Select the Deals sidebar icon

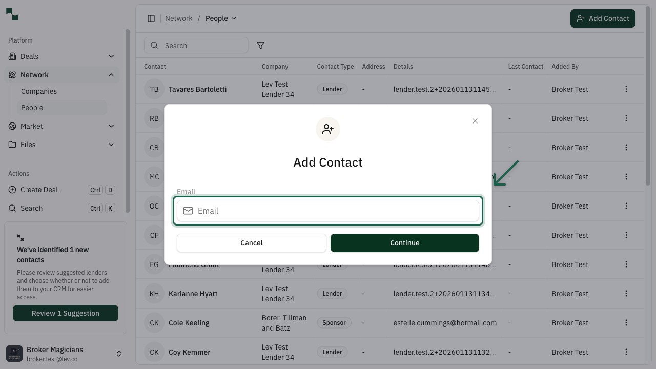tap(12, 56)
